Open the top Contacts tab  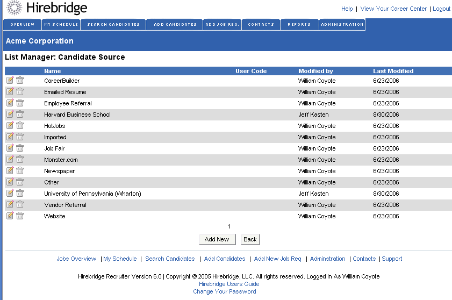tap(261, 25)
